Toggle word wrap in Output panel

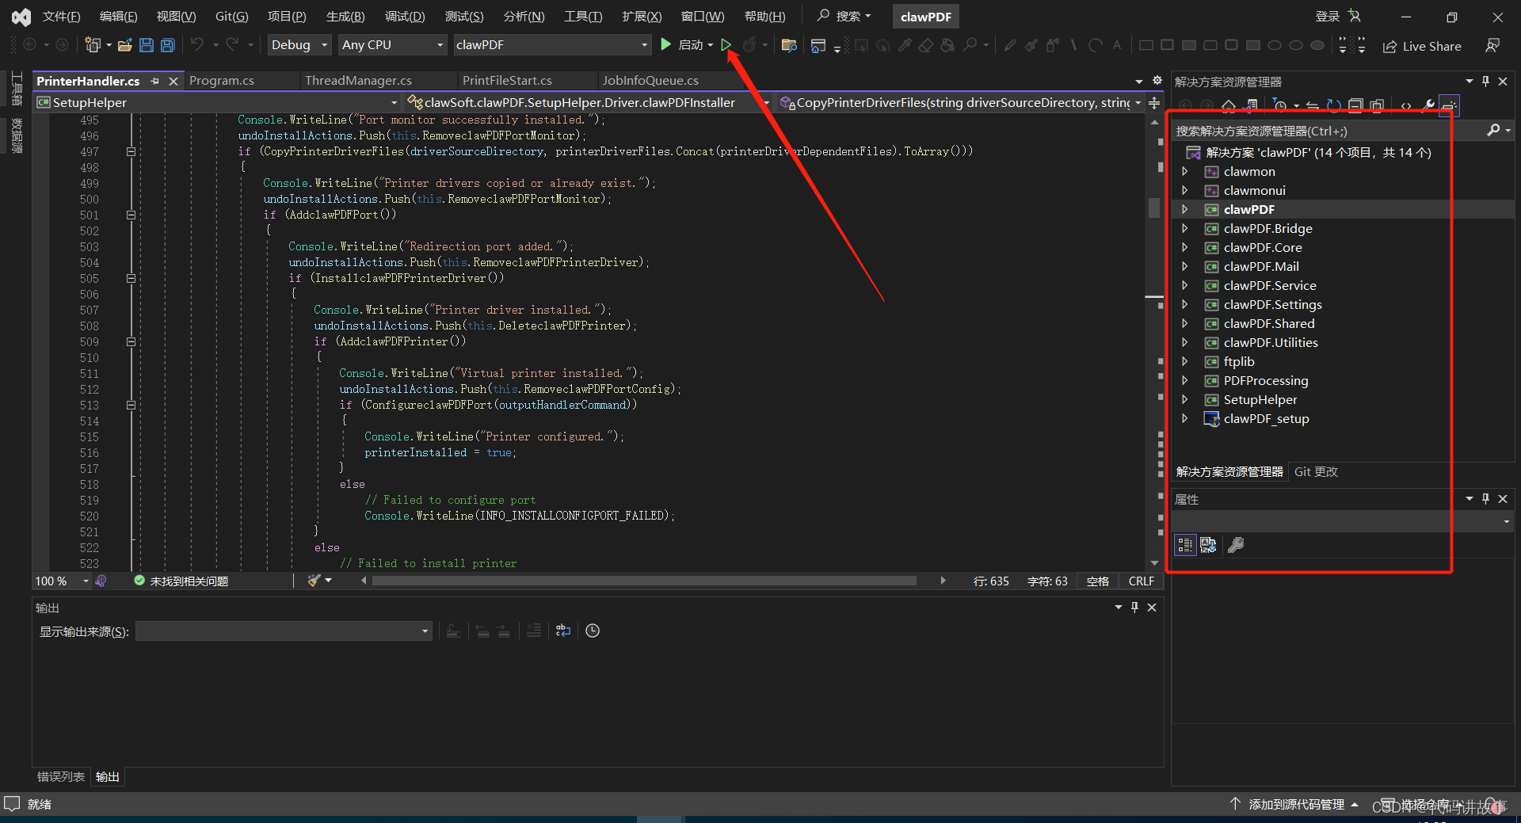[563, 631]
